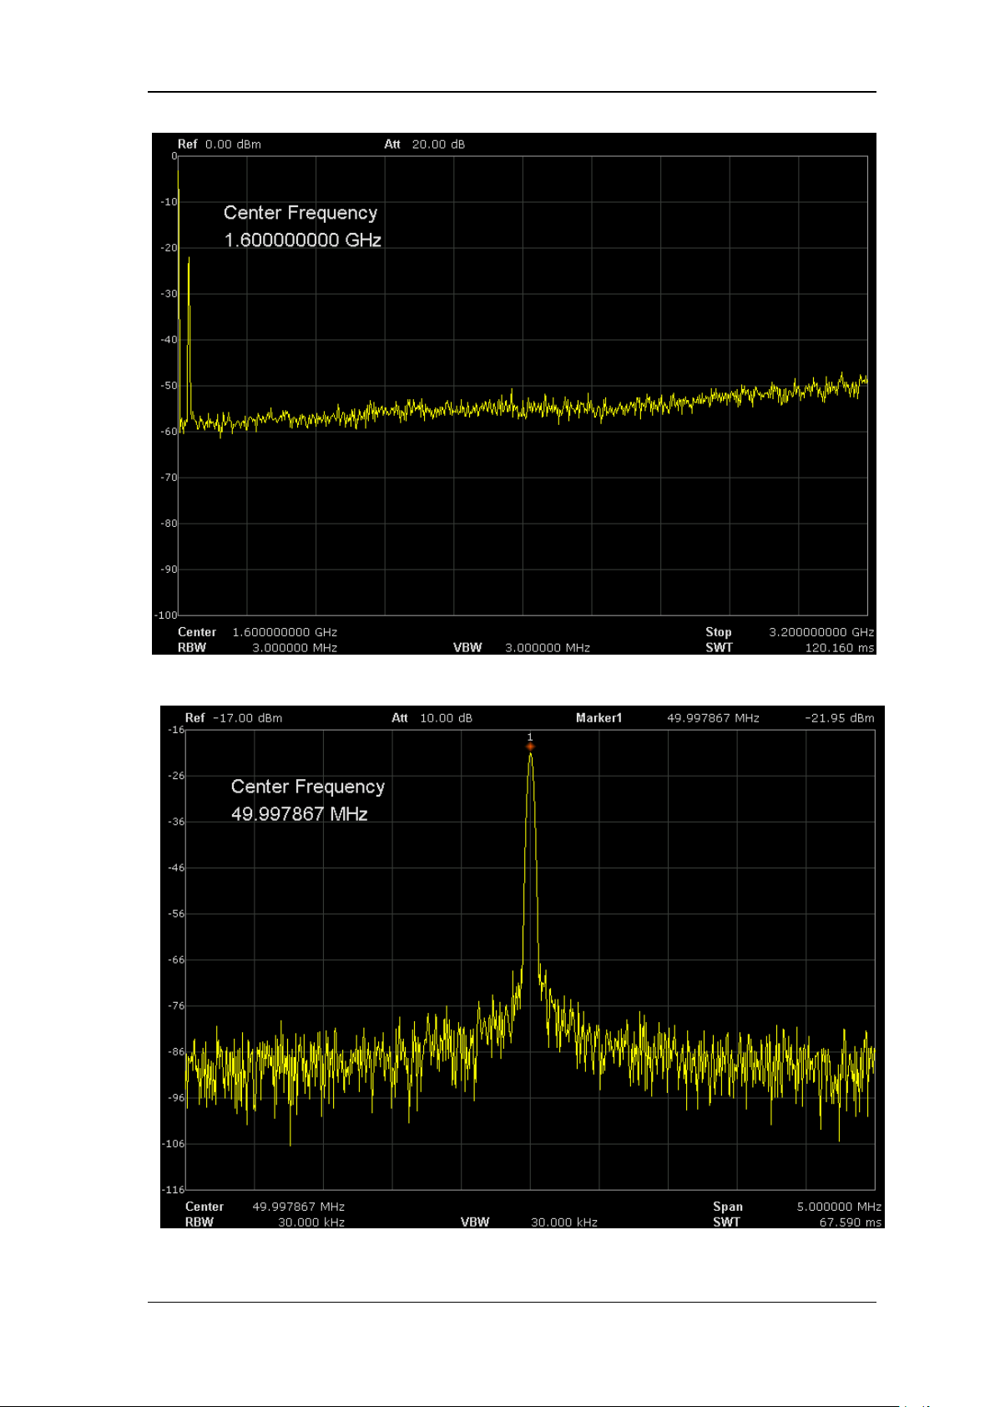The width and height of the screenshot is (995, 1407).
Task: Click the large '49.997867 MHz' overlay value
Action: click(299, 814)
